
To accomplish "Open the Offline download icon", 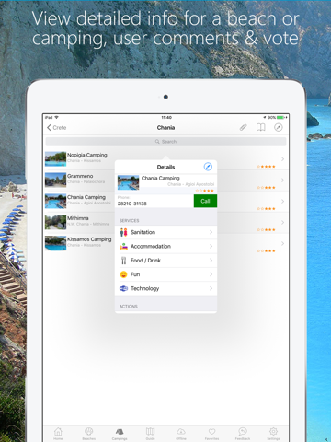I will click(x=181, y=432).
